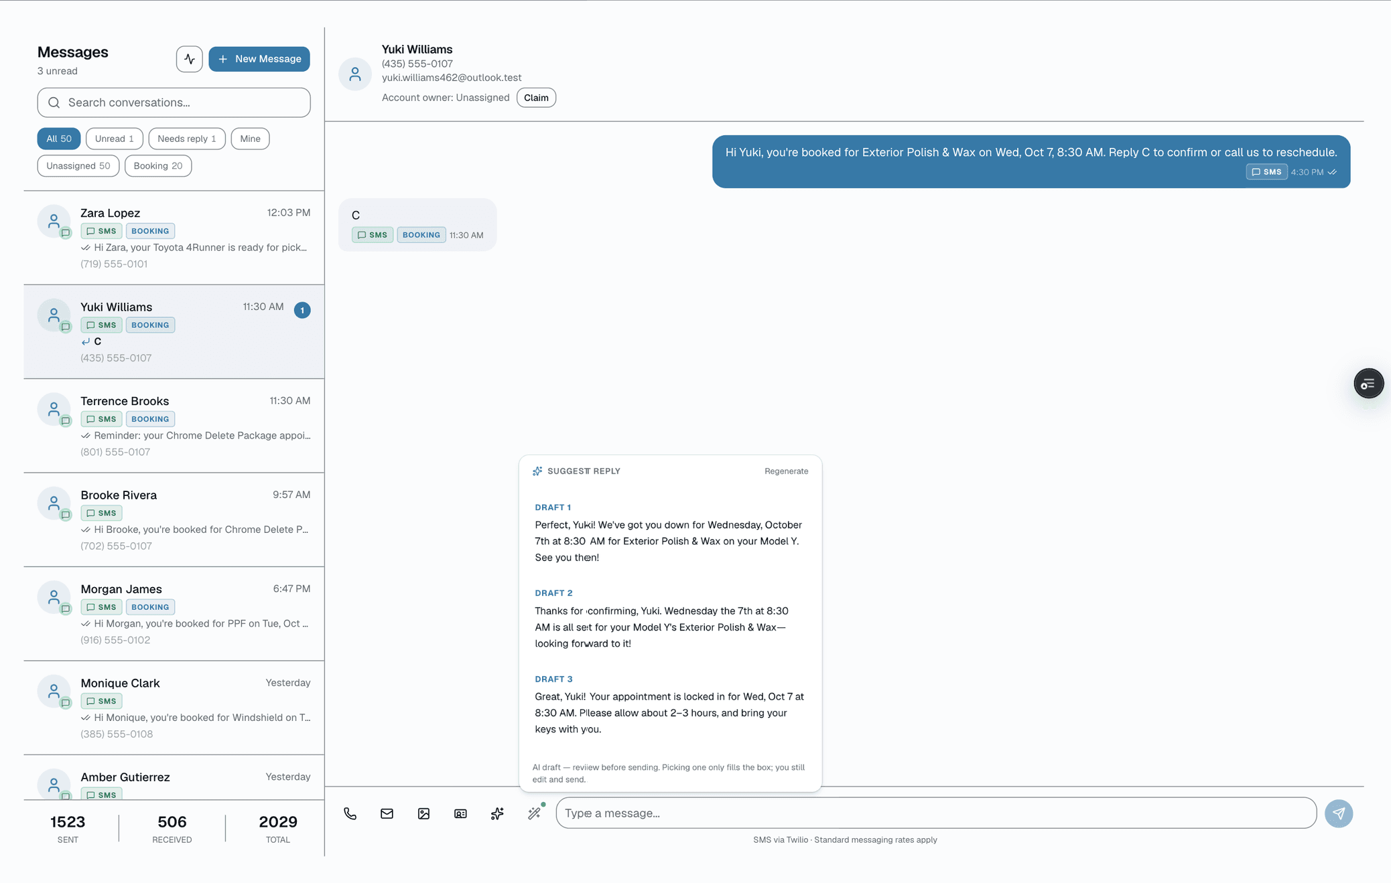The height and width of the screenshot is (883, 1391).
Task: Attach an image using picture icon
Action: tap(423, 813)
